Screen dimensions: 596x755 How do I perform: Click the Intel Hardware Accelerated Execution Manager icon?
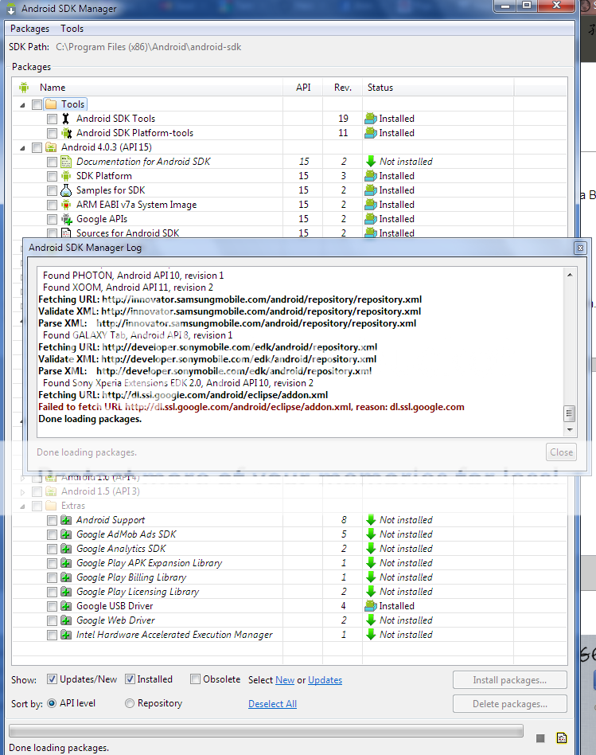66,635
